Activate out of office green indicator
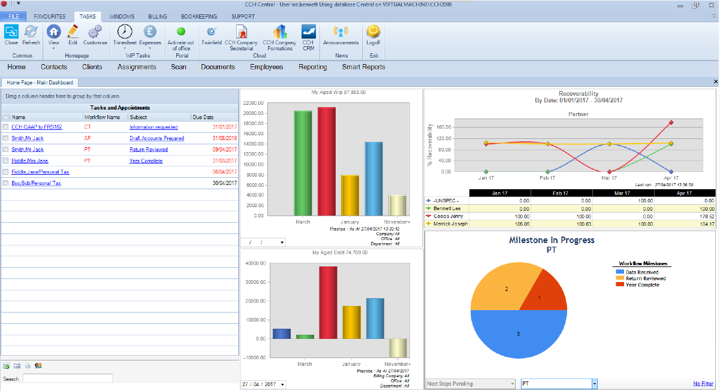 [x=181, y=31]
